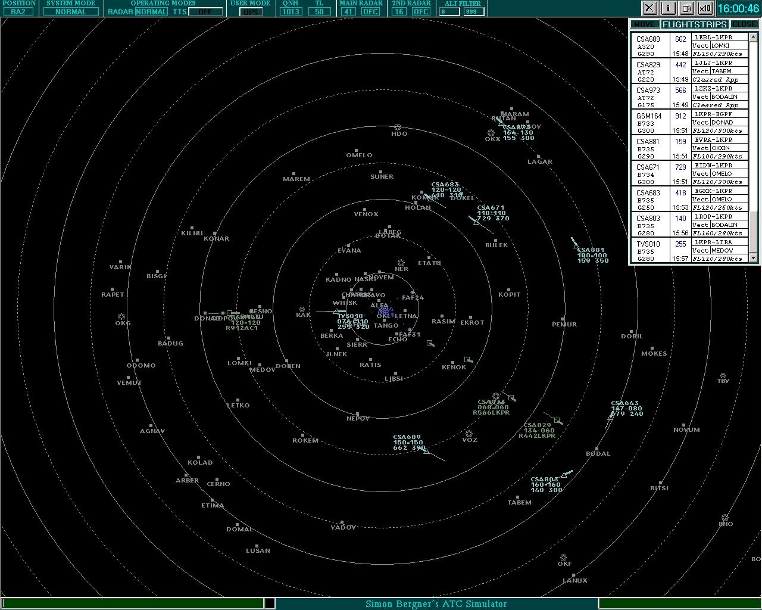Toggle the USER MODE OPS button
This screenshot has height=610, width=762.
click(251, 12)
